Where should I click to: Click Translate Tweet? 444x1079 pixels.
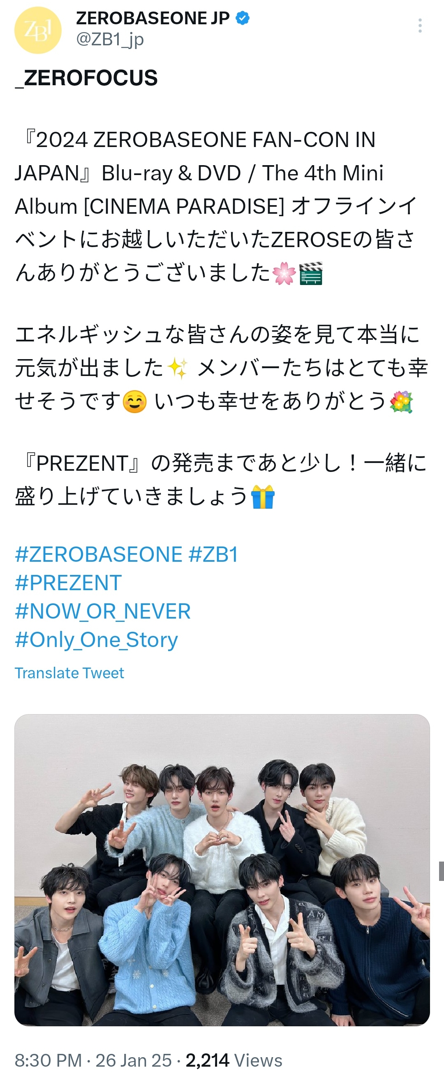[69, 673]
